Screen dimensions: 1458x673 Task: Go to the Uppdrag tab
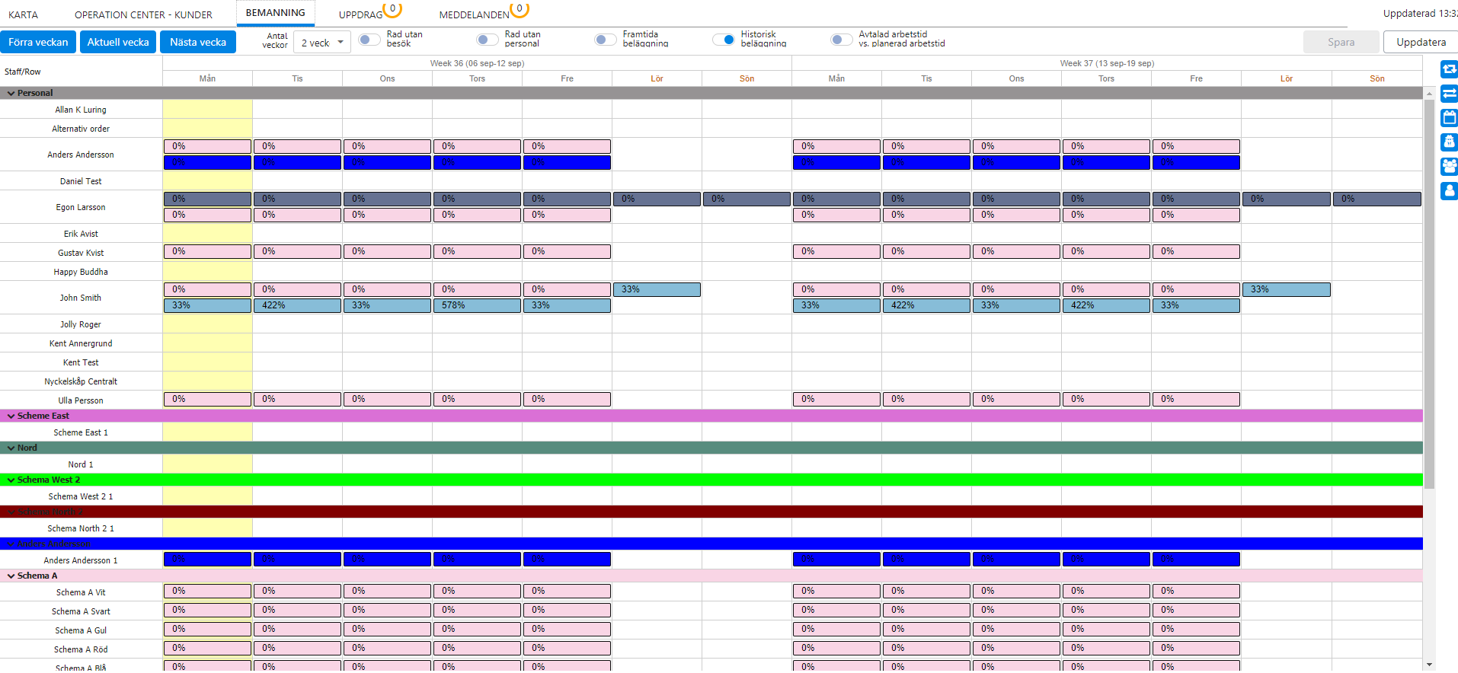click(360, 14)
